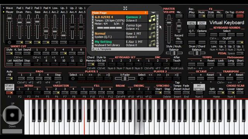Select the Zurna Ege sound note icon
This screenshot has width=248, height=139.
click(152, 27)
